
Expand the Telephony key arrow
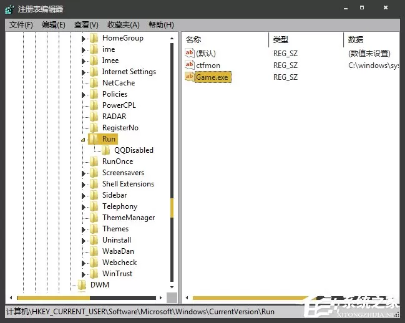84,207
